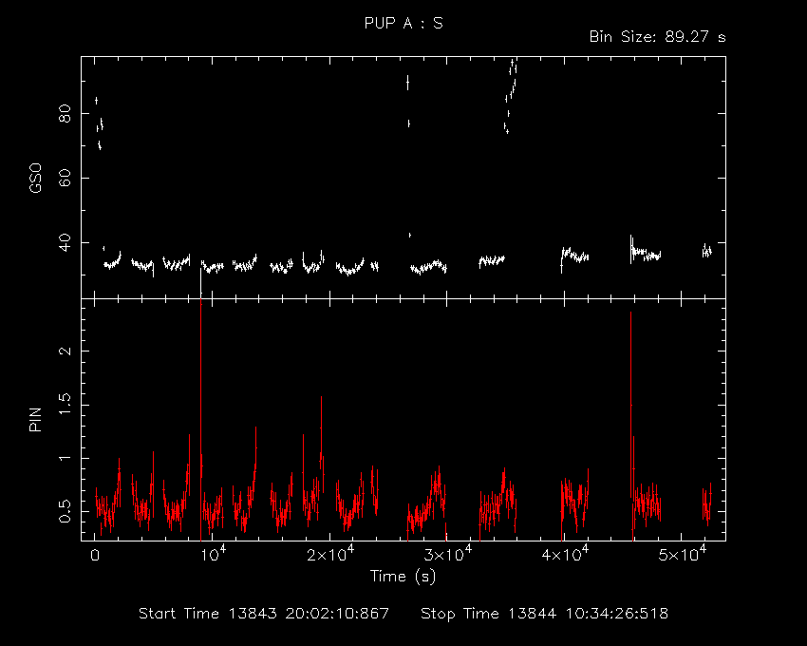Screen dimensions: 807x646
Task: Select the 'Stop Time 13844 10:34:26:518' text
Action: coord(545,614)
